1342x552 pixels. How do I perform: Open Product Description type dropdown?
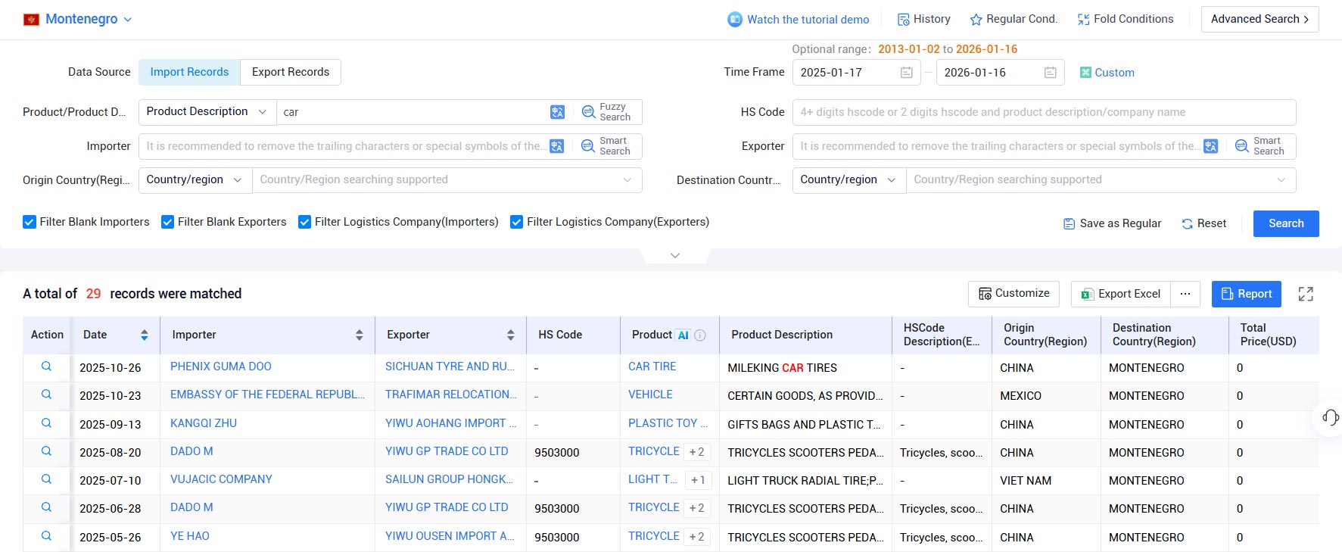(207, 112)
